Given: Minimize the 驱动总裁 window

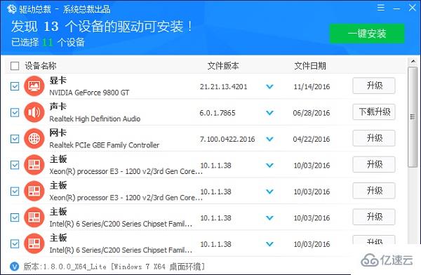Looking at the screenshot, I should (396, 8).
